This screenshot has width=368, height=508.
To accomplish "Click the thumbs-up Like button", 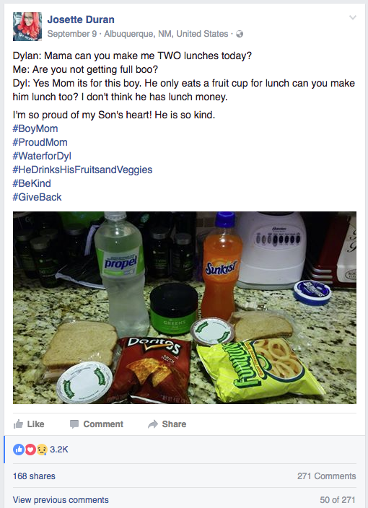I will click(29, 424).
